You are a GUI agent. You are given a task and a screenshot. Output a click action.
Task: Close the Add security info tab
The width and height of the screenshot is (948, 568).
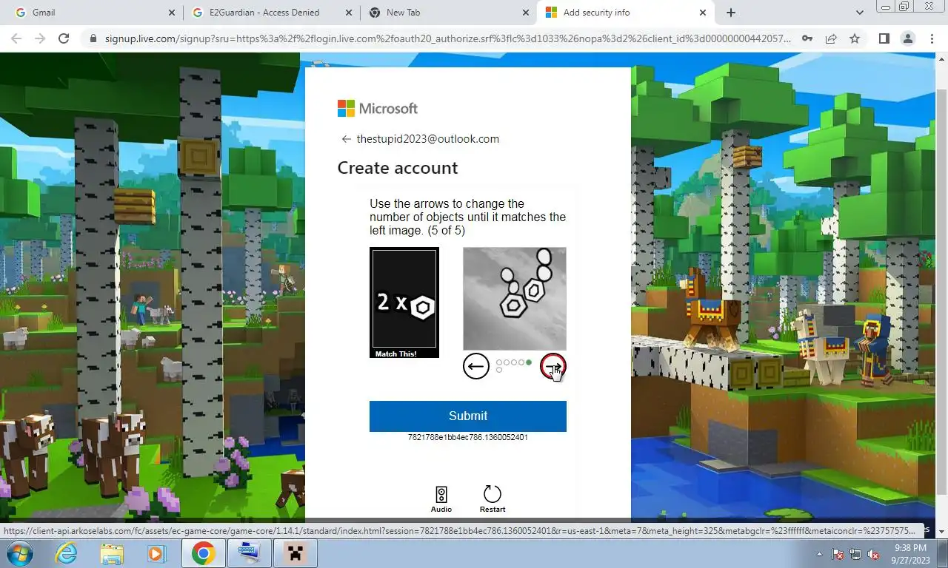coord(703,13)
